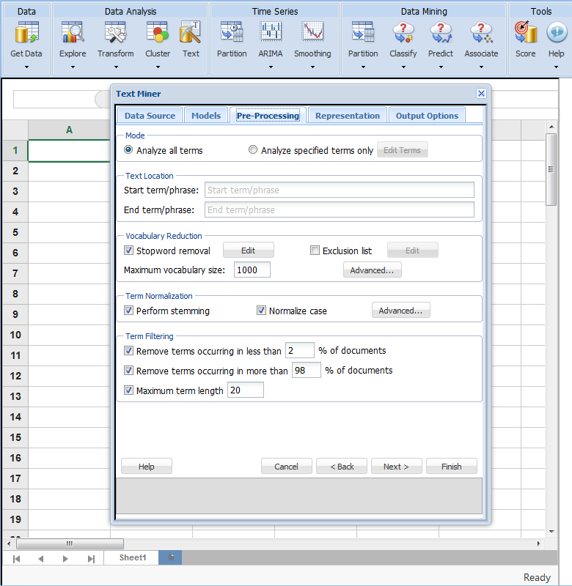Image resolution: width=572 pixels, height=586 pixels.
Task: Open the Cluster icon
Action: point(158,32)
